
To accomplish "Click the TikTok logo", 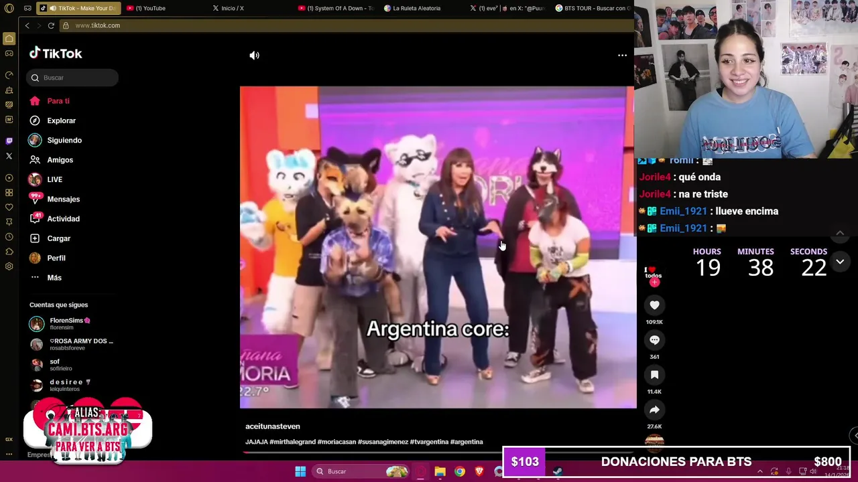I will coord(56,54).
